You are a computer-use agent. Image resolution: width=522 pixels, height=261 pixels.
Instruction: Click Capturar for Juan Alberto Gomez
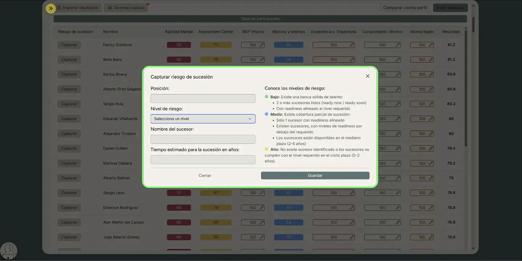point(69,237)
